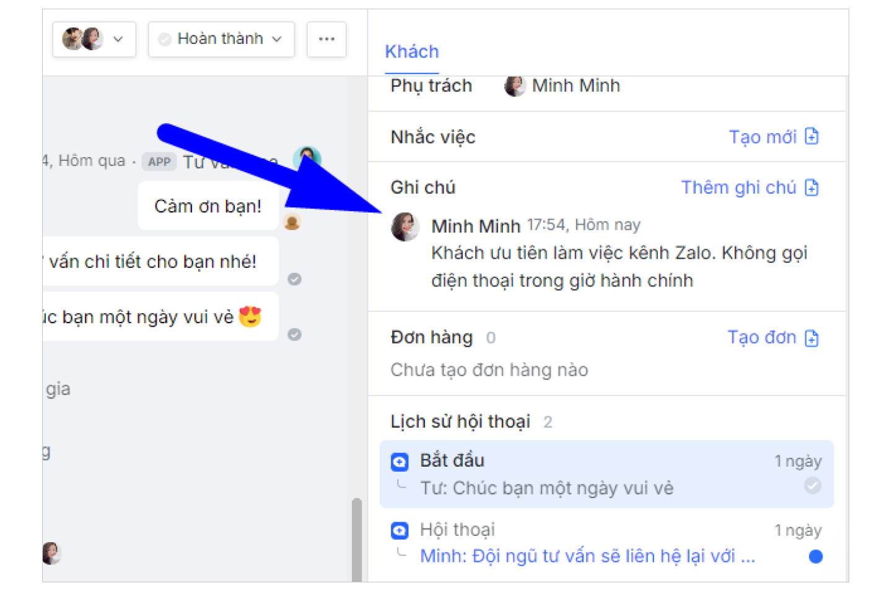Click the chat panel vertical scrollbar
The height and width of the screenshot is (591, 892).
coord(357,538)
